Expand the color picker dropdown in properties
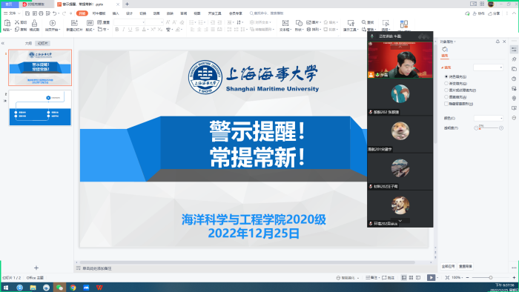Image resolution: width=519 pixels, height=292 pixels. click(x=489, y=118)
